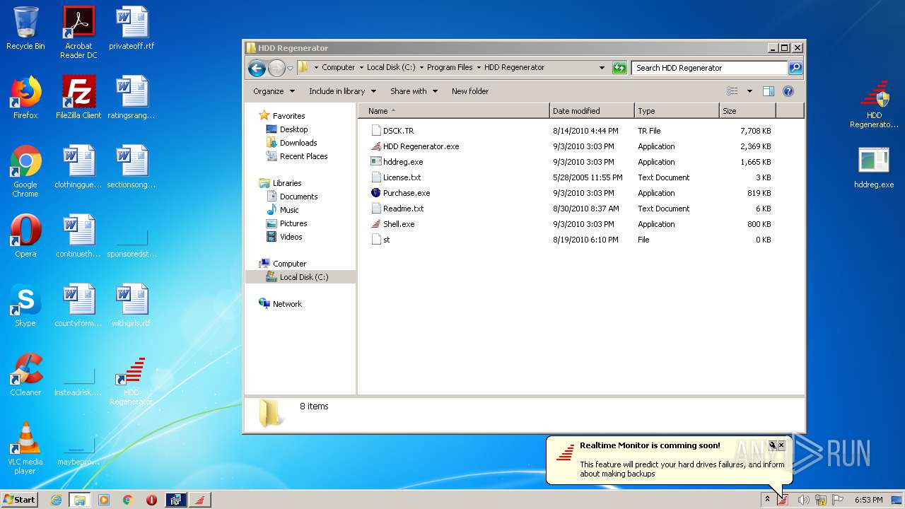905x509 pixels.
Task: Sort by Name column header
Action: pos(454,111)
